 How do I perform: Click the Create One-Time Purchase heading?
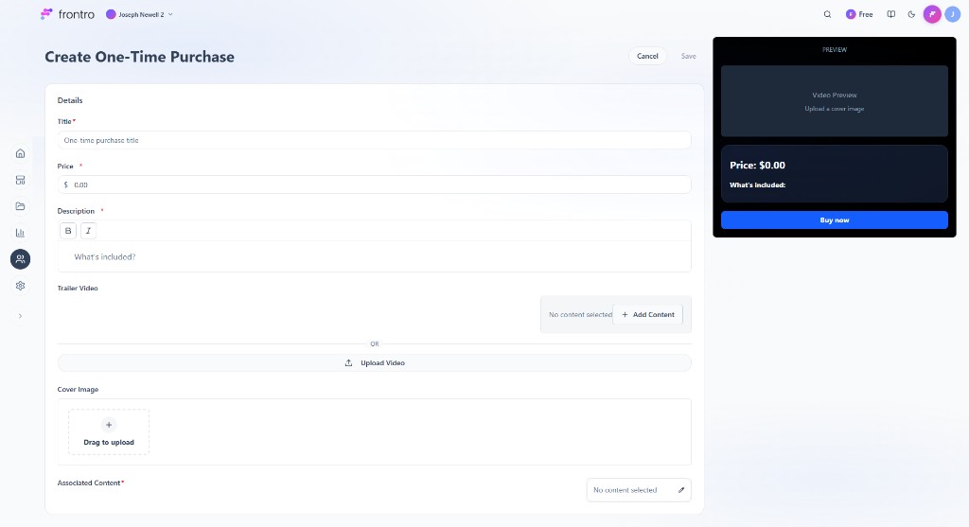140,57
